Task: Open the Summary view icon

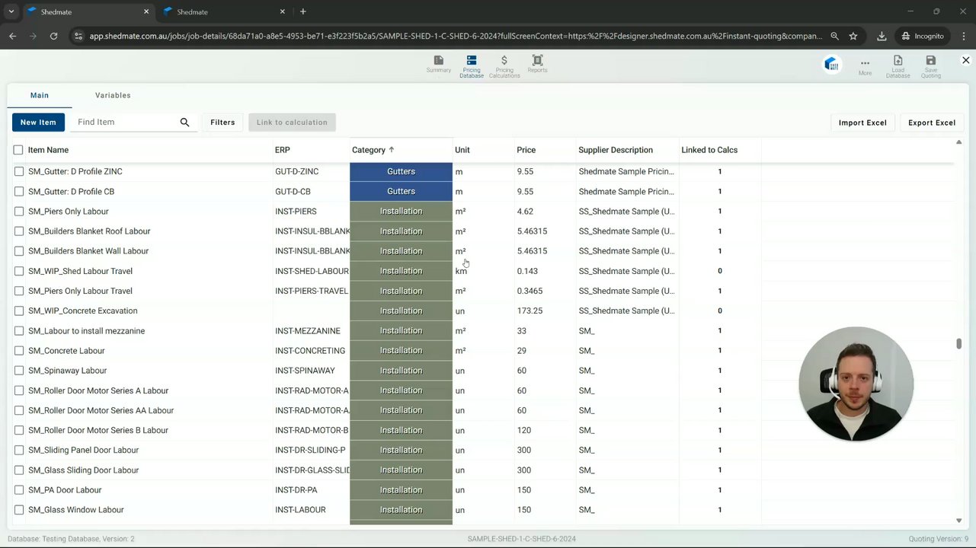Action: tap(438, 64)
